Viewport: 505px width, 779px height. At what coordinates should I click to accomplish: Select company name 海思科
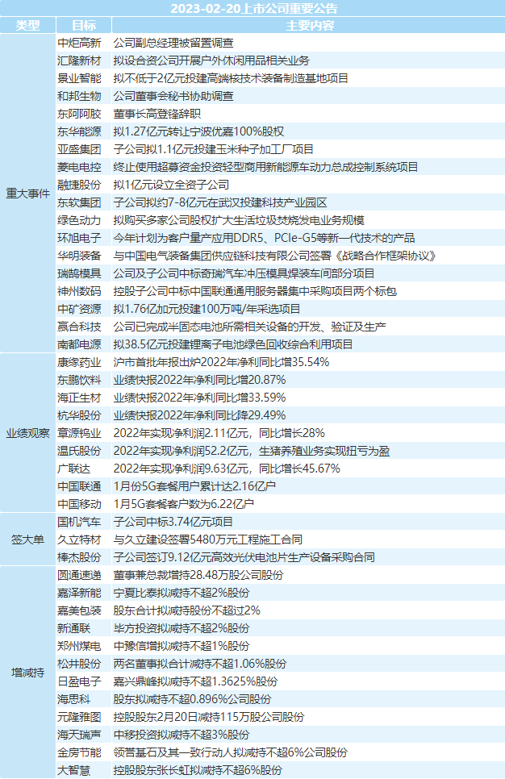(x=73, y=699)
